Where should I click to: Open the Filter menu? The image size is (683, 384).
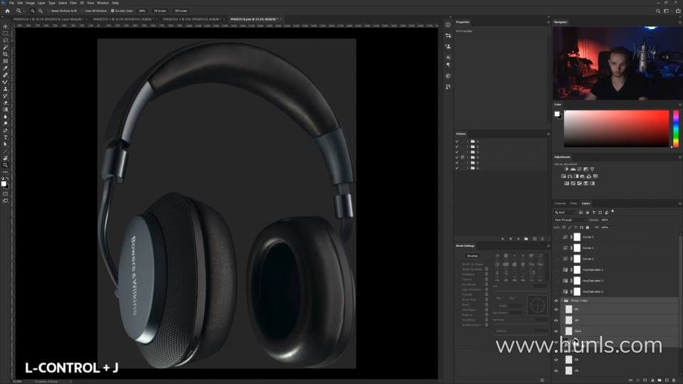click(x=73, y=3)
